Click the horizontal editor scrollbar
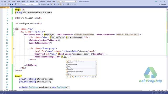This screenshot has width=168, height=94. 83,91
